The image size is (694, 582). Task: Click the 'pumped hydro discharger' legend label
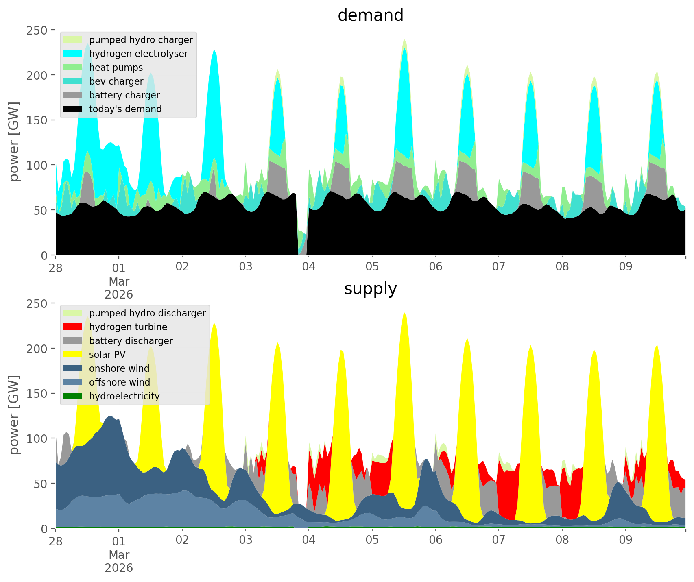tap(147, 313)
